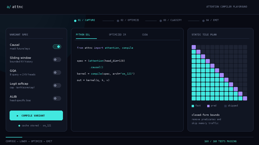Open the CUDA tab

coord(145,35)
